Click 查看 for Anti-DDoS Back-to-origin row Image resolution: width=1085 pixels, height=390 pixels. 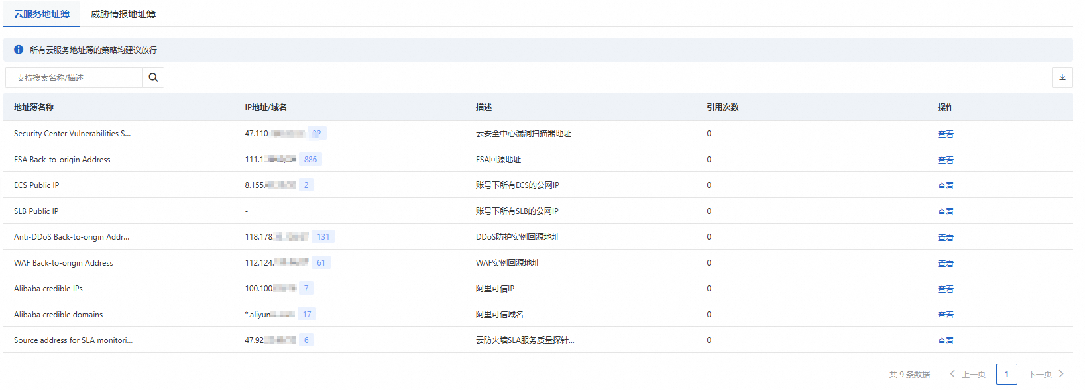(x=945, y=237)
